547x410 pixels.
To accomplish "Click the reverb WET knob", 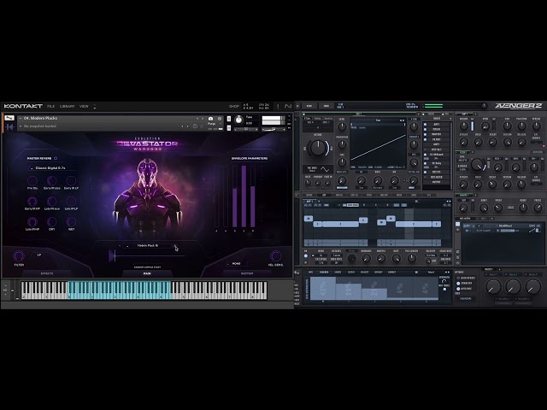I will [71, 222].
